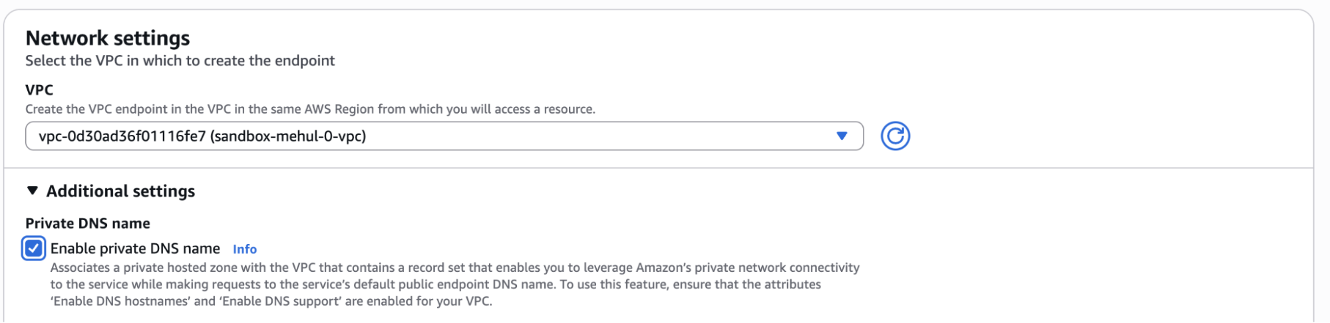Click the 'Enable private DNS name' label
The image size is (1330, 323).
135,249
